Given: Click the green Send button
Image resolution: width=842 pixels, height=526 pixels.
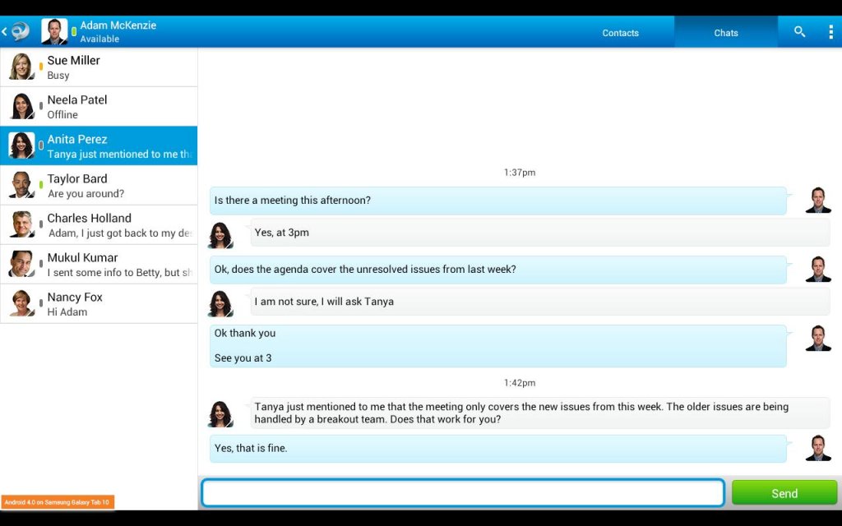Looking at the screenshot, I should (784, 493).
